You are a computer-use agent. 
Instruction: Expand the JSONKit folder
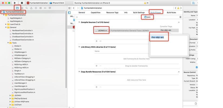(10, 95)
